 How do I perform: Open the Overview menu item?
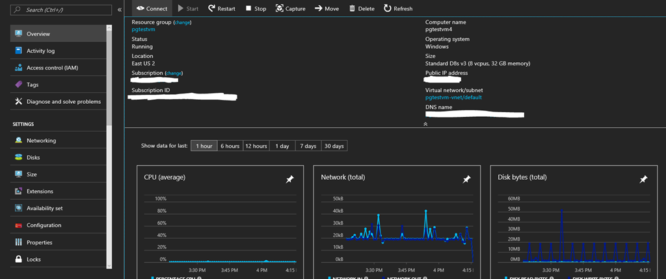(58, 34)
